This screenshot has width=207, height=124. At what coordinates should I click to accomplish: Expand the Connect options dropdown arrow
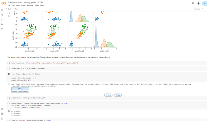click(x=203, y=9)
